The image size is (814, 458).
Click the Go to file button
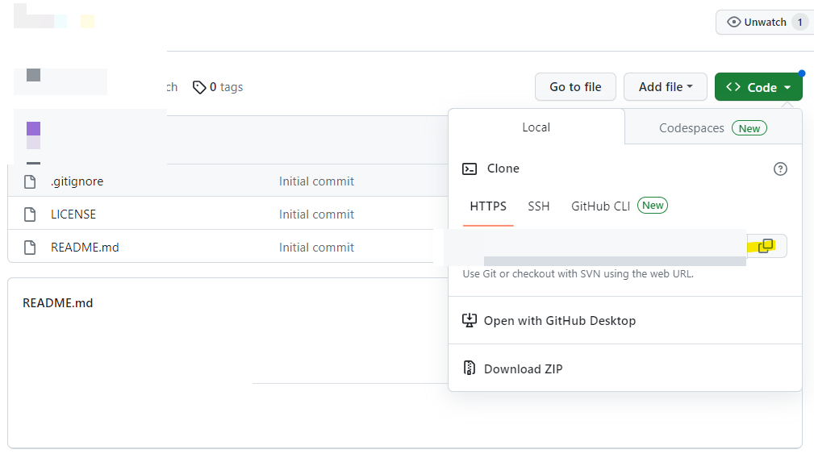576,86
